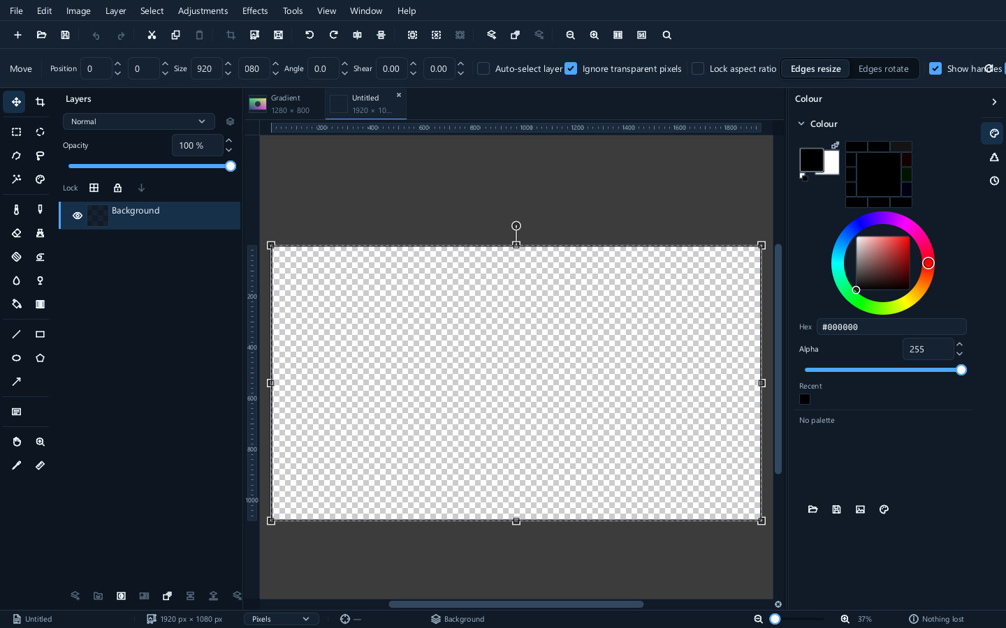1006x628 pixels.
Task: Select the Clone Stamp tool
Action: click(40, 233)
